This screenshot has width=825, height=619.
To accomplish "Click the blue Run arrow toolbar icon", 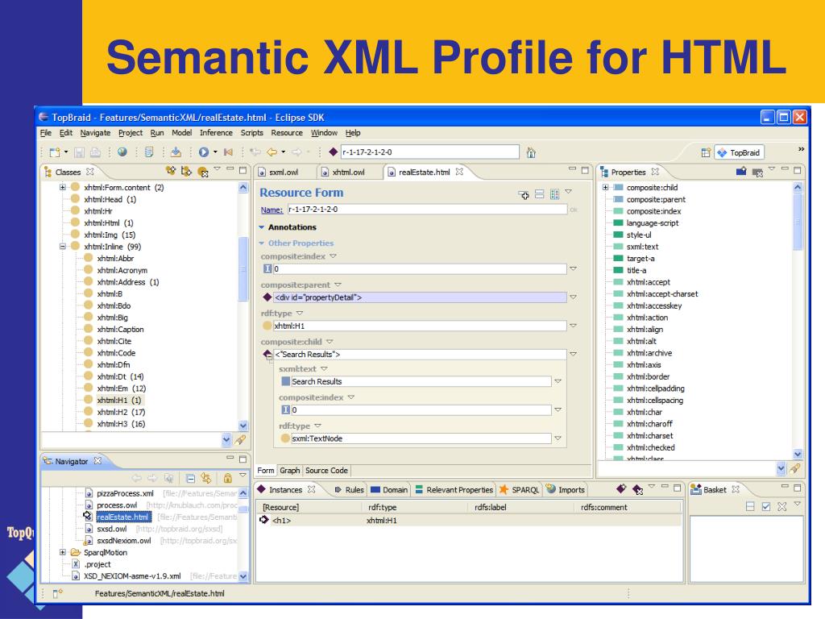I will (204, 152).
